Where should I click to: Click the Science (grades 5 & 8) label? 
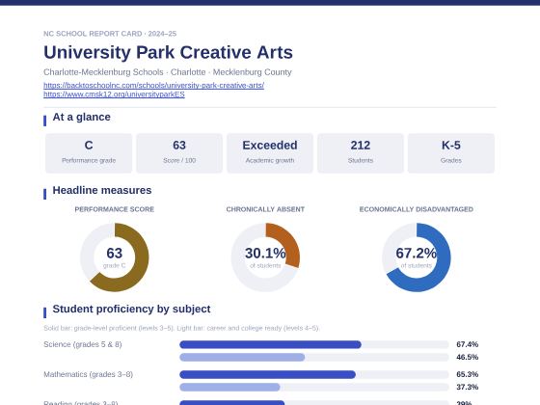(x=83, y=344)
